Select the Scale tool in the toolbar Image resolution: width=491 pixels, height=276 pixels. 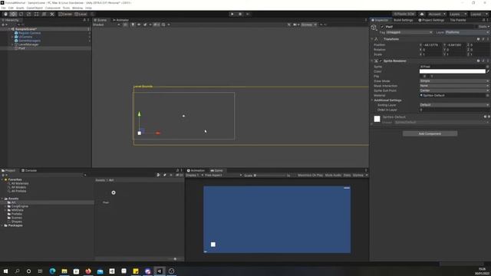[29, 14]
